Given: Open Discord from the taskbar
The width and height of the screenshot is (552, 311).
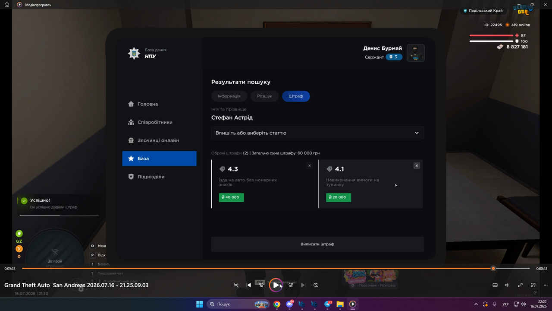Looking at the screenshot, I should 289,304.
